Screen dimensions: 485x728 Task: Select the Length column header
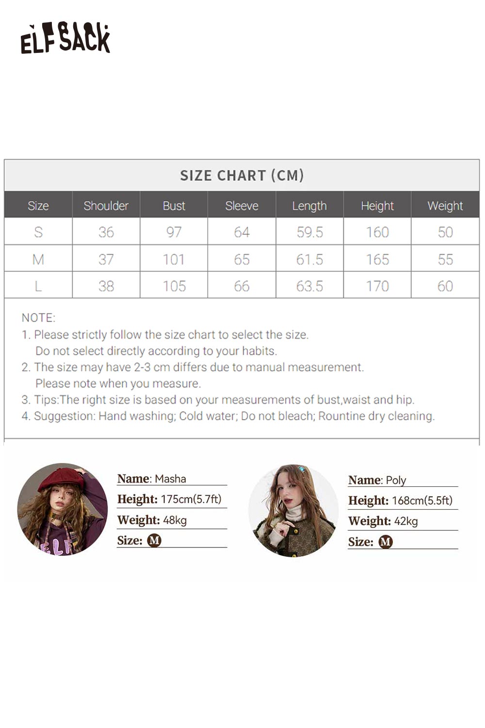coord(309,206)
